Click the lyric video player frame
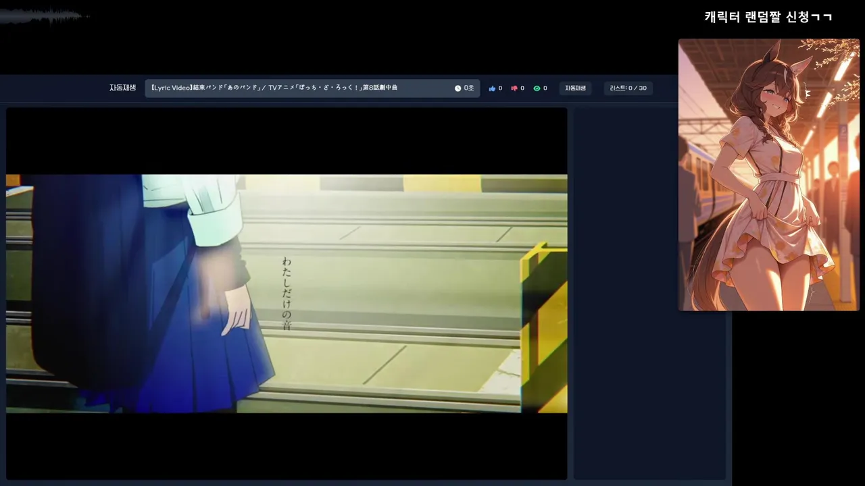The height and width of the screenshot is (486, 865). click(x=287, y=294)
